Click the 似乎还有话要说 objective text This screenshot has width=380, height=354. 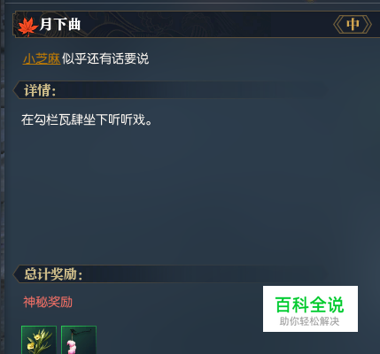click(105, 58)
